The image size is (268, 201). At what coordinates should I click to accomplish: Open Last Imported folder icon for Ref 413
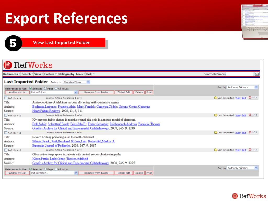tap(216, 150)
